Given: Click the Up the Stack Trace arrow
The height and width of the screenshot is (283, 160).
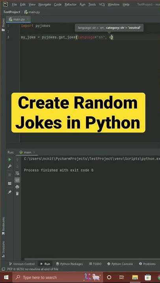Looking at the screenshot, I should click(x=17, y=159).
